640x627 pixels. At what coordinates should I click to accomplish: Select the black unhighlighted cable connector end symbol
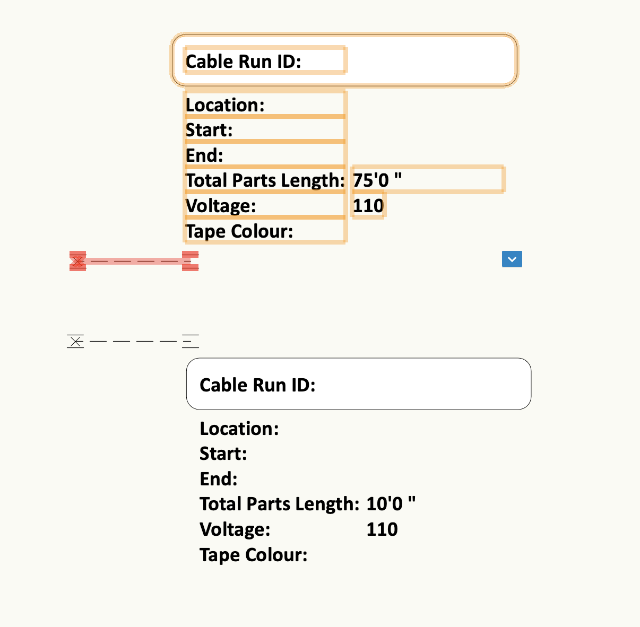pos(190,341)
